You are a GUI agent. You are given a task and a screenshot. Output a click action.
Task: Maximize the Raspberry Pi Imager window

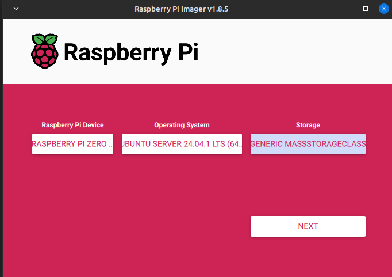pyautogui.click(x=365, y=9)
